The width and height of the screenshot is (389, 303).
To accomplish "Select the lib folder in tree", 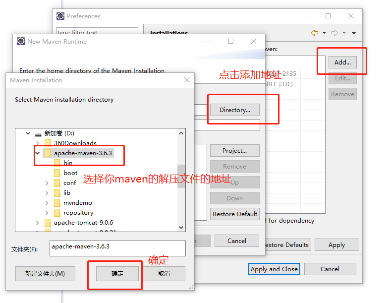I will pyautogui.click(x=67, y=193).
